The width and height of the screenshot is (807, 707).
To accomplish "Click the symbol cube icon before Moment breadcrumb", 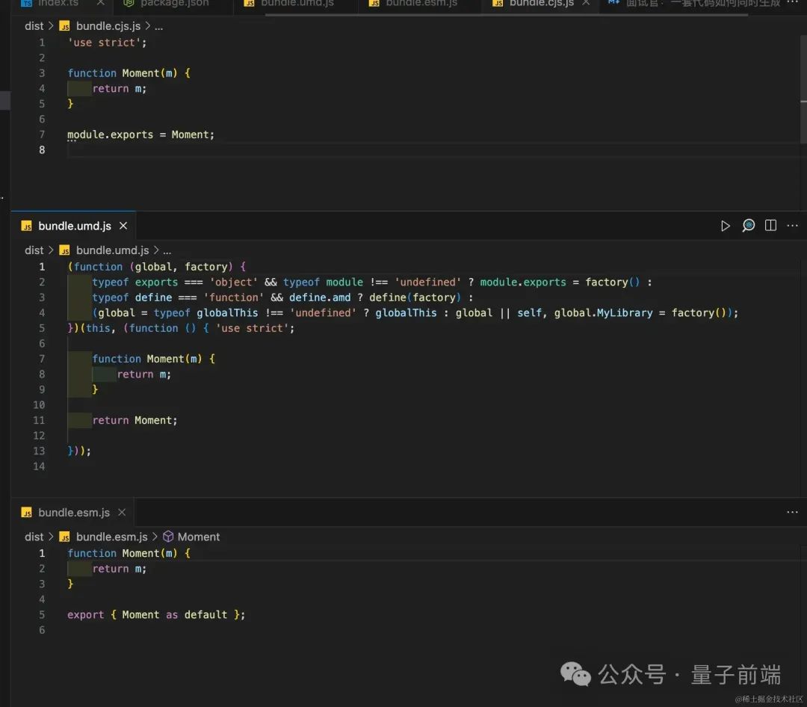I will click(x=168, y=537).
